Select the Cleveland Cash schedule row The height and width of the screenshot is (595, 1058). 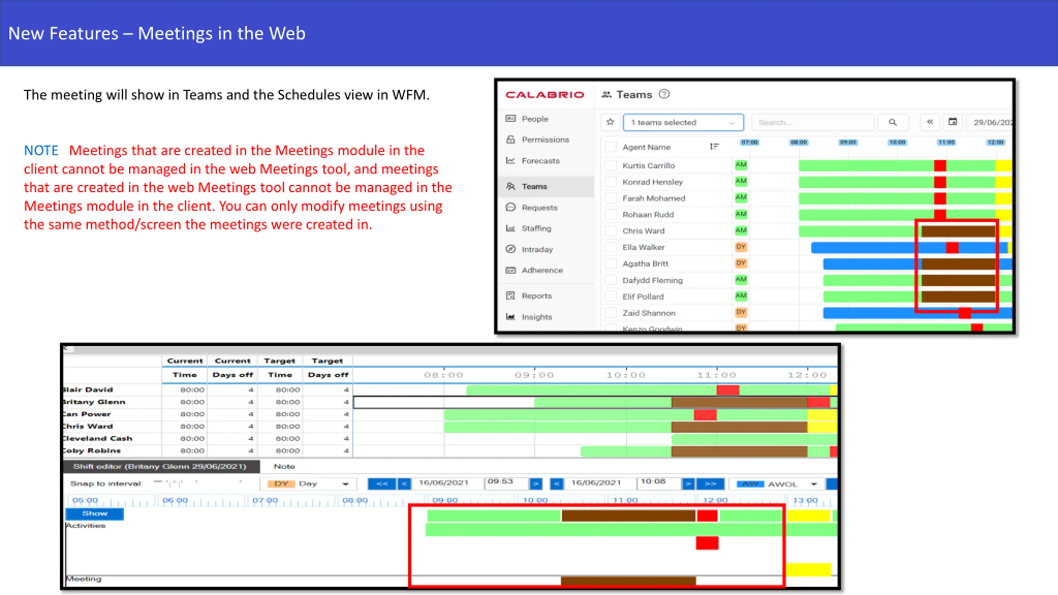click(x=450, y=438)
